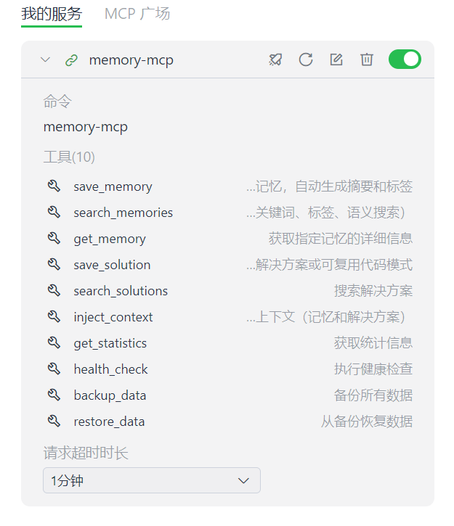Click the save_solution tool name

112,265
